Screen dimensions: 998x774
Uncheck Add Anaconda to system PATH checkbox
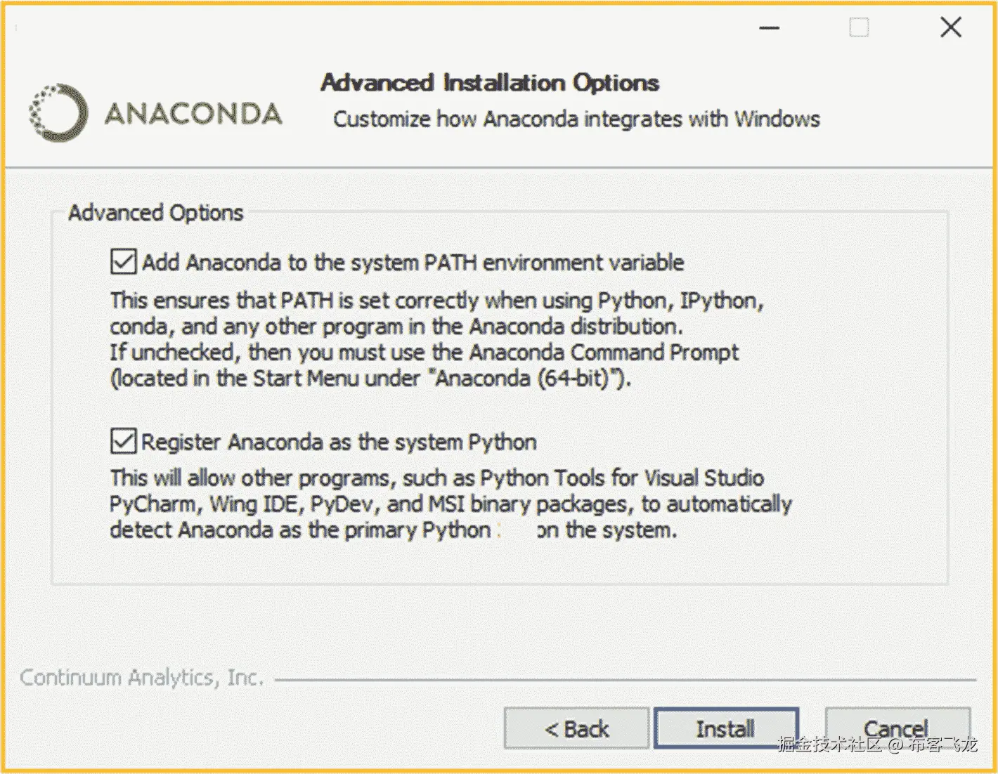pos(124,262)
